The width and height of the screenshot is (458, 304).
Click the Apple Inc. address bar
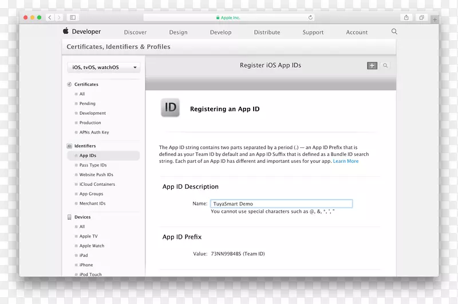pos(228,18)
